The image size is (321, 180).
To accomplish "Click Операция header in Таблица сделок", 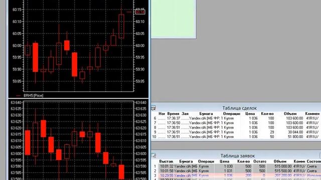I will coord(232,113).
